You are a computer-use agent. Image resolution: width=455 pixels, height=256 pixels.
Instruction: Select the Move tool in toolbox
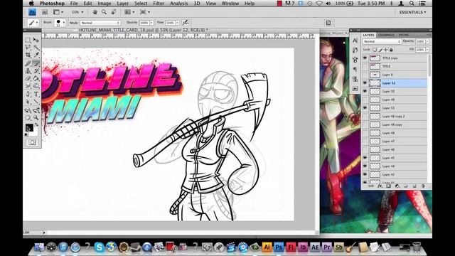36,40
